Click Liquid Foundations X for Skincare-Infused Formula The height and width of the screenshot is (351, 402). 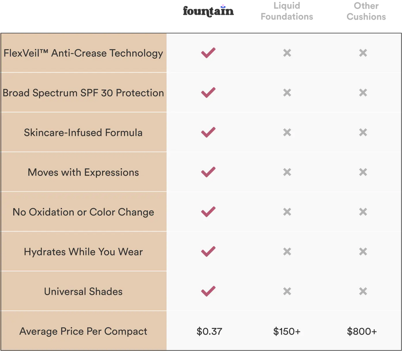point(287,133)
